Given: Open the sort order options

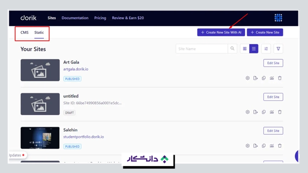Looking at the screenshot, I should coord(266,49).
